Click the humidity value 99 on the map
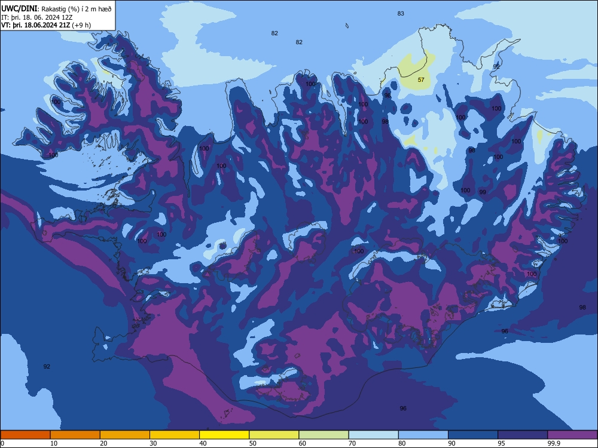Image resolution: width=598 pixels, height=448 pixels. 483,192
